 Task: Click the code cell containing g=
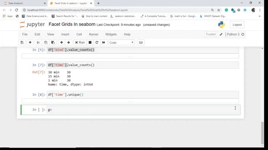(x=143, y=110)
